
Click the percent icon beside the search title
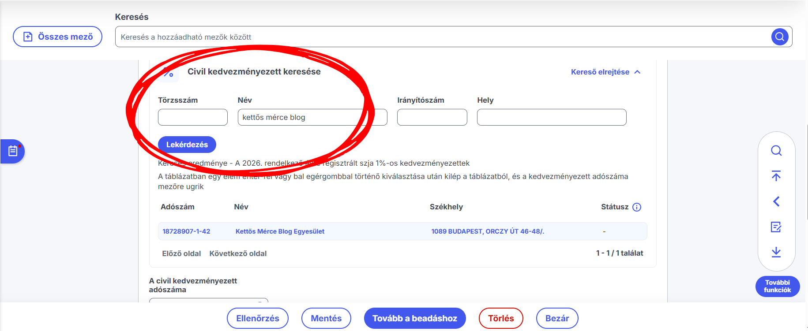point(169,72)
